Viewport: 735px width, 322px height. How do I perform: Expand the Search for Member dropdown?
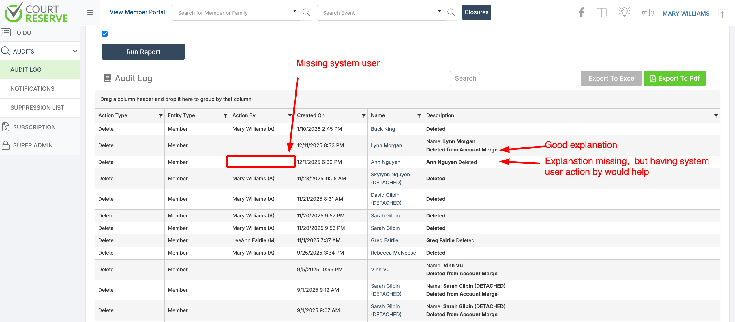point(295,11)
